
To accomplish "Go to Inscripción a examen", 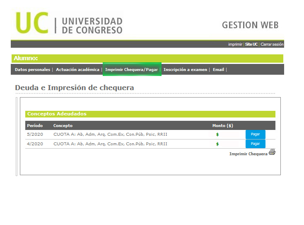I will tap(186, 70).
